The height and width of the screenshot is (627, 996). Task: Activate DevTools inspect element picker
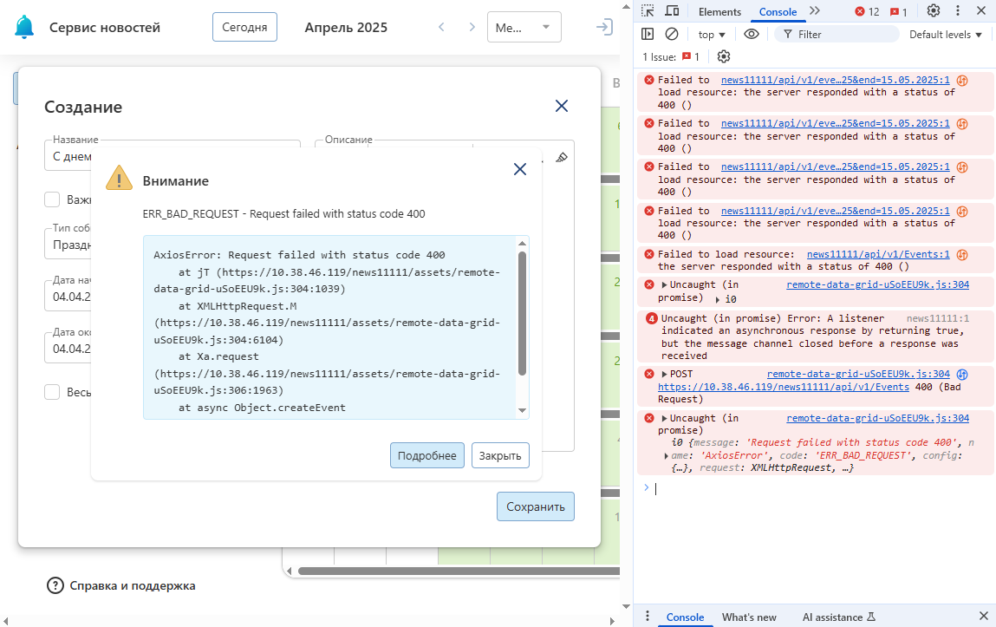(648, 10)
